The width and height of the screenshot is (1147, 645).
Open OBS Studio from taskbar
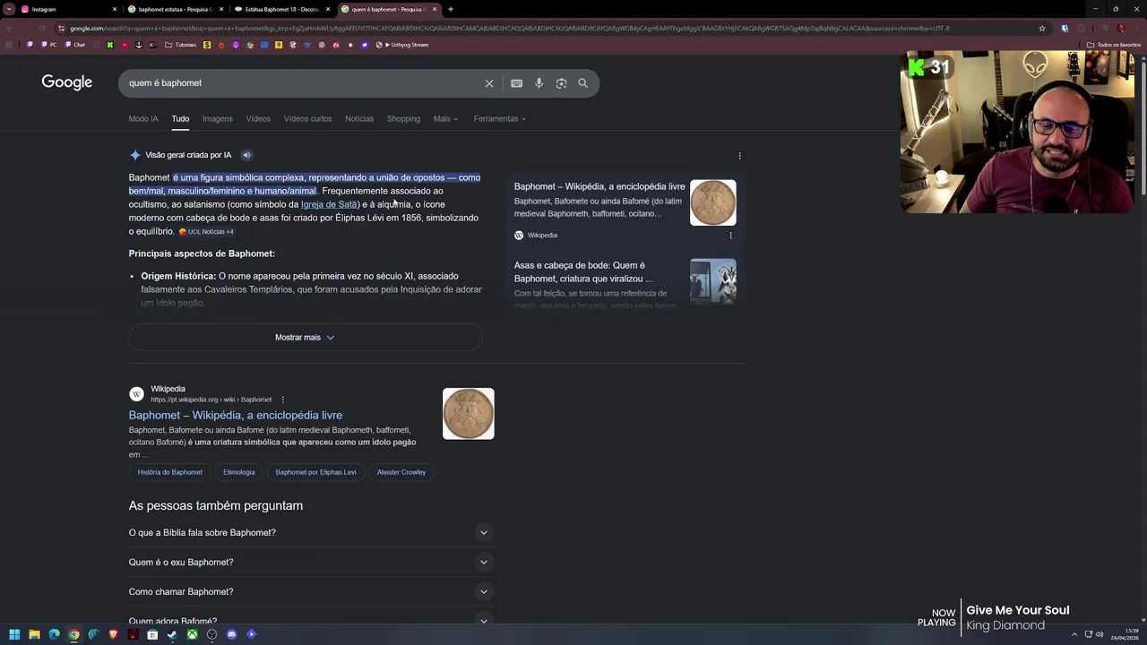click(x=211, y=634)
